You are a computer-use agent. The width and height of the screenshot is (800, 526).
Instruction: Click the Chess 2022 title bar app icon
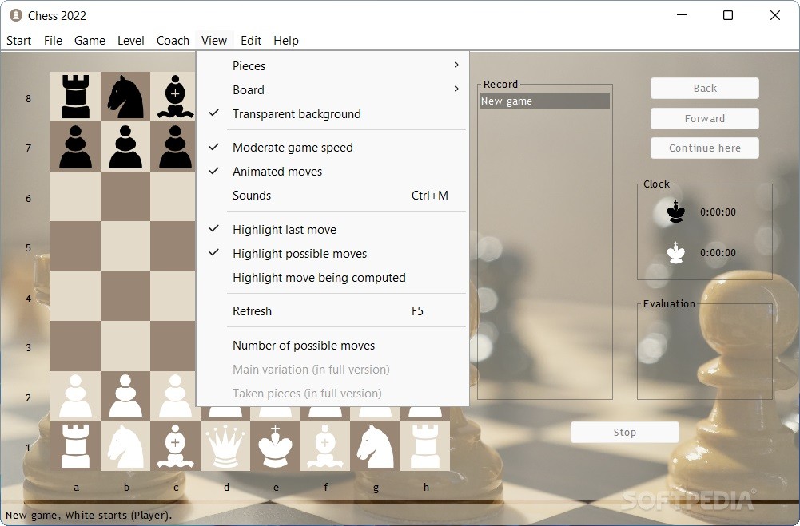tap(16, 15)
